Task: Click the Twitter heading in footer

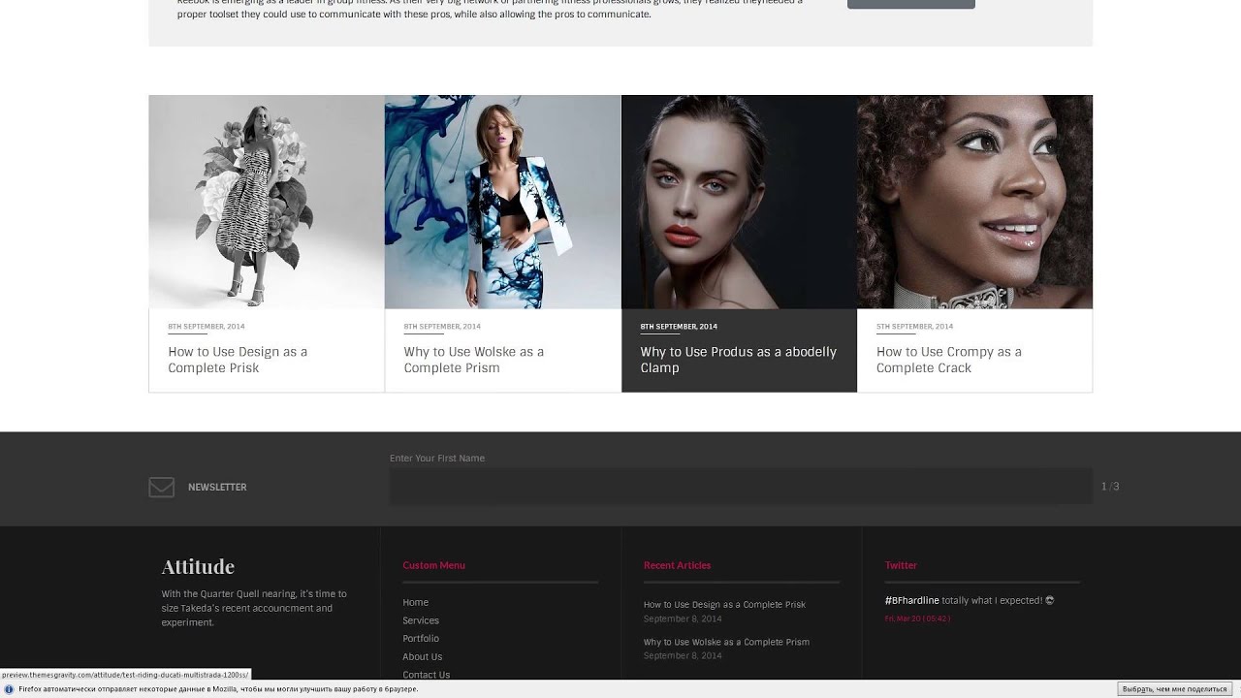Action: click(x=901, y=565)
